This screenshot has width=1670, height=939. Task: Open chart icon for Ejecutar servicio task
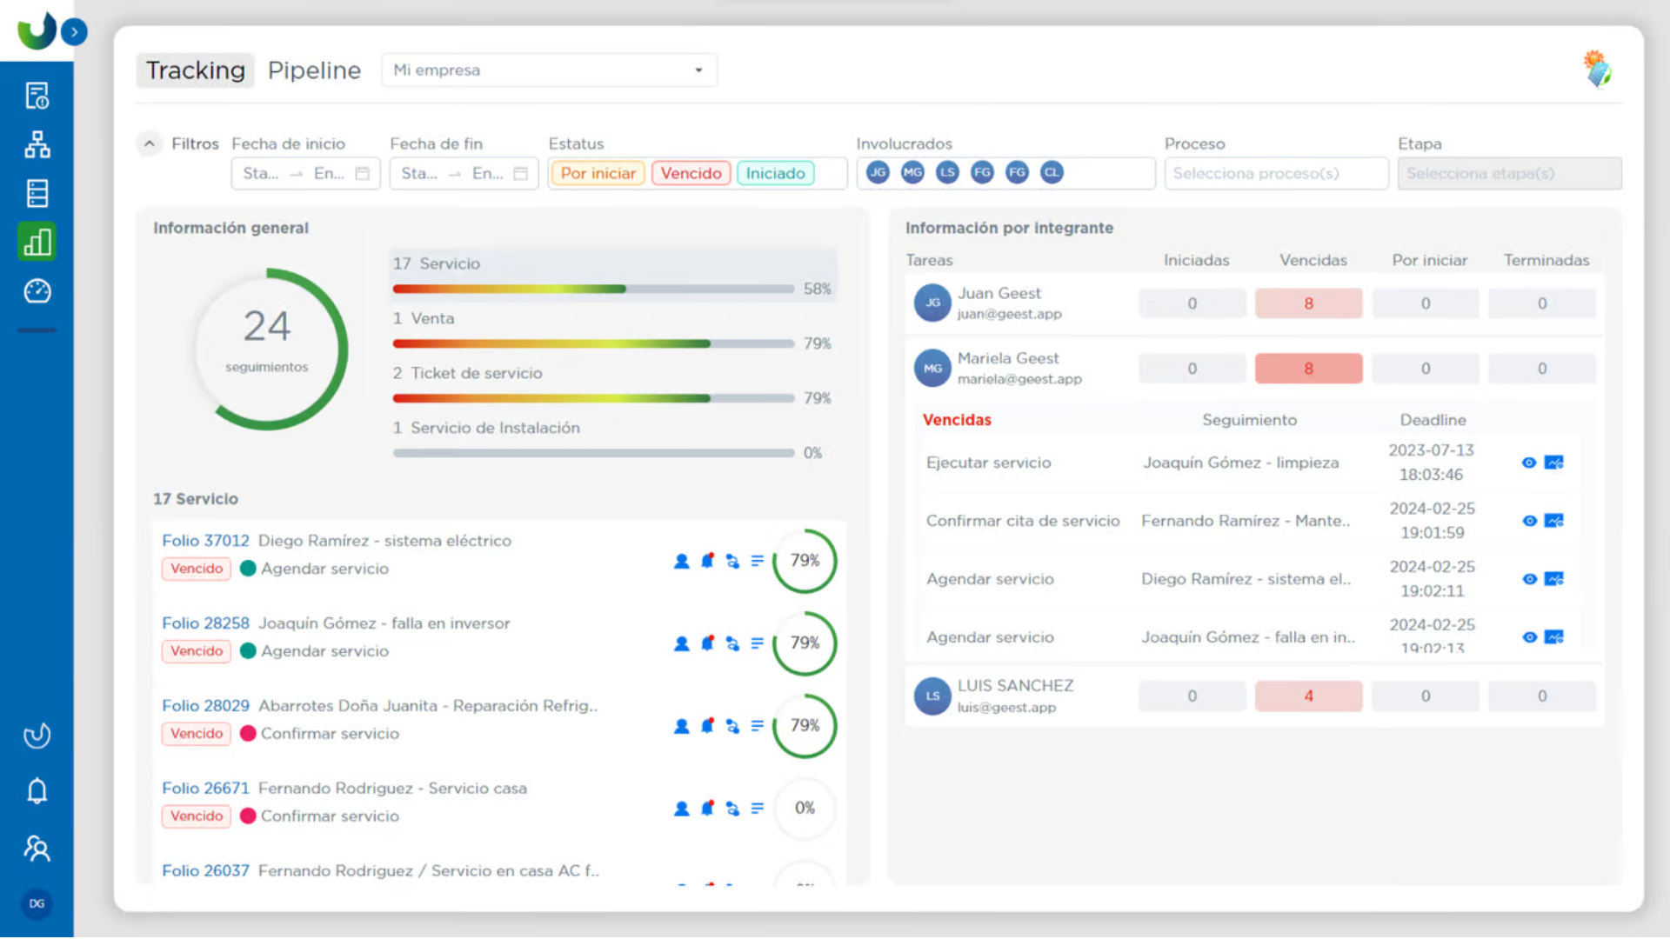point(1554,463)
